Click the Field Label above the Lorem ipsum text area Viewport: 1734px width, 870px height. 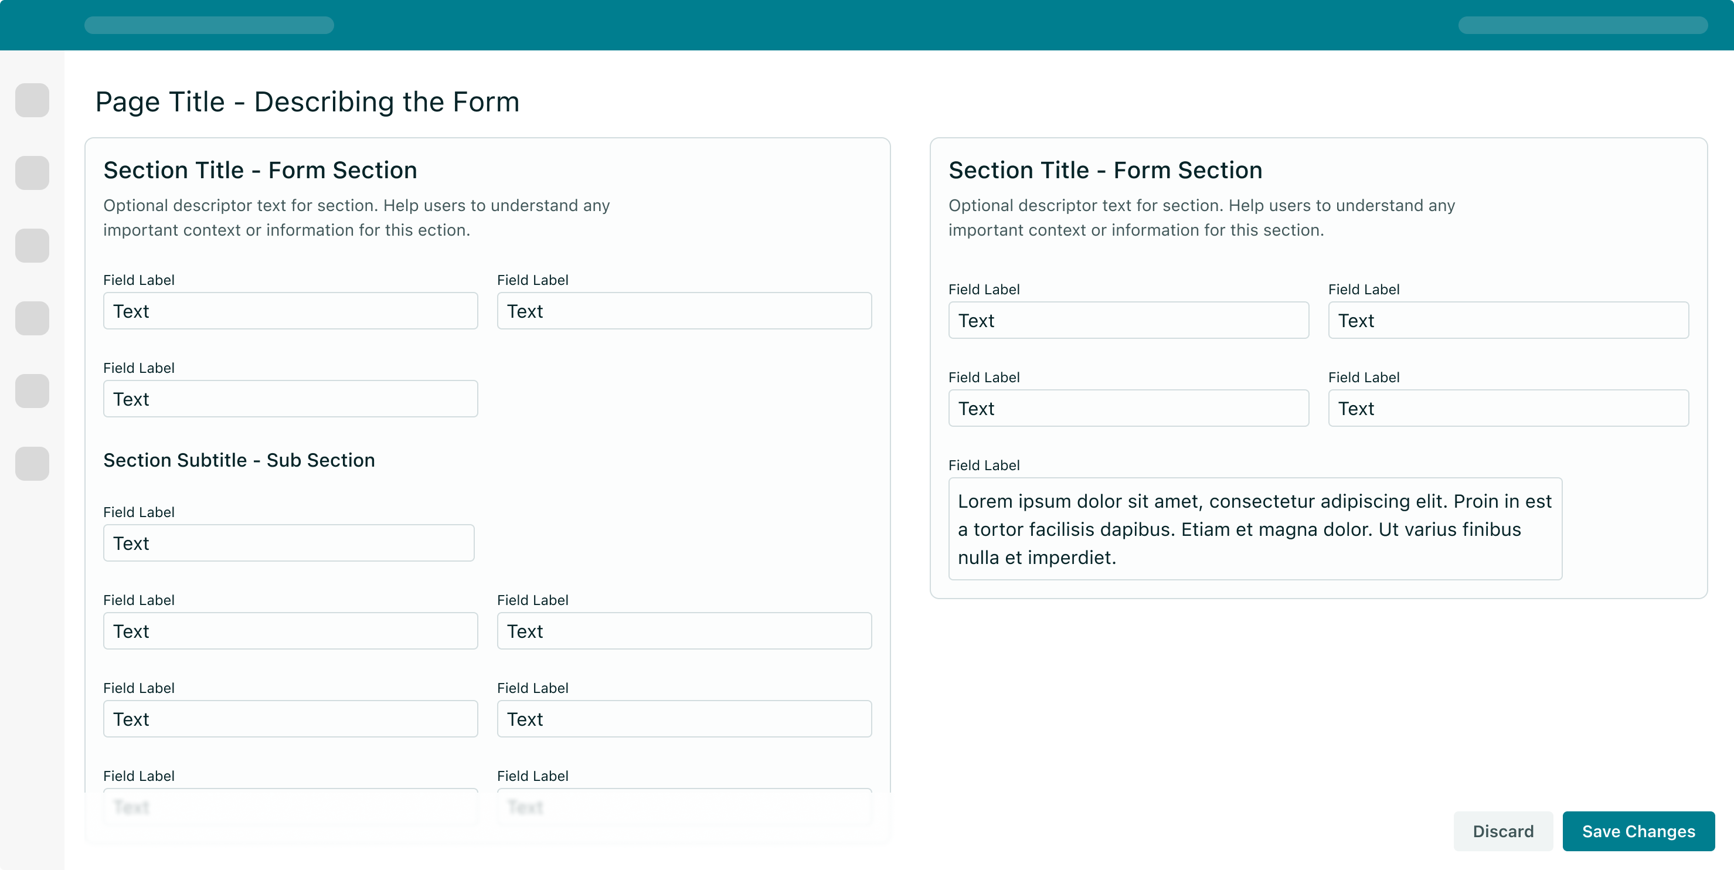984,465
